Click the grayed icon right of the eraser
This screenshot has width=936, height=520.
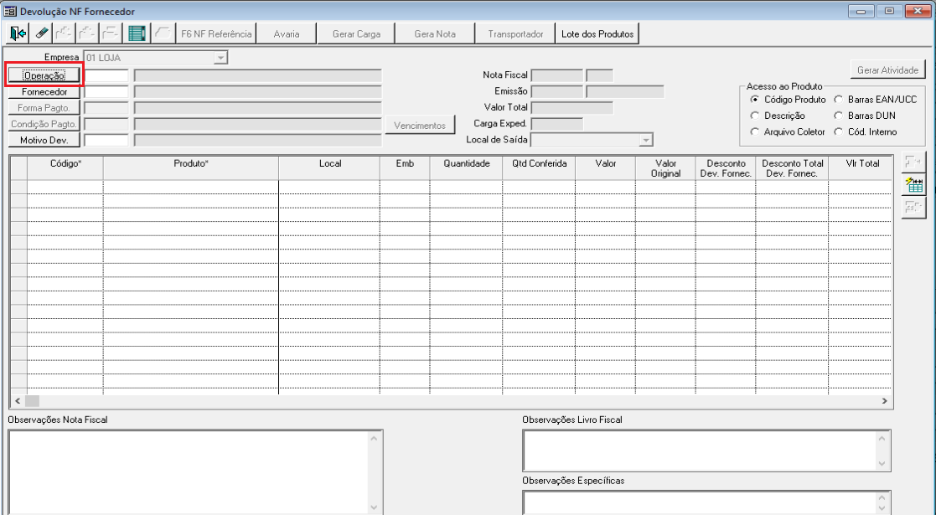pyautogui.click(x=64, y=33)
